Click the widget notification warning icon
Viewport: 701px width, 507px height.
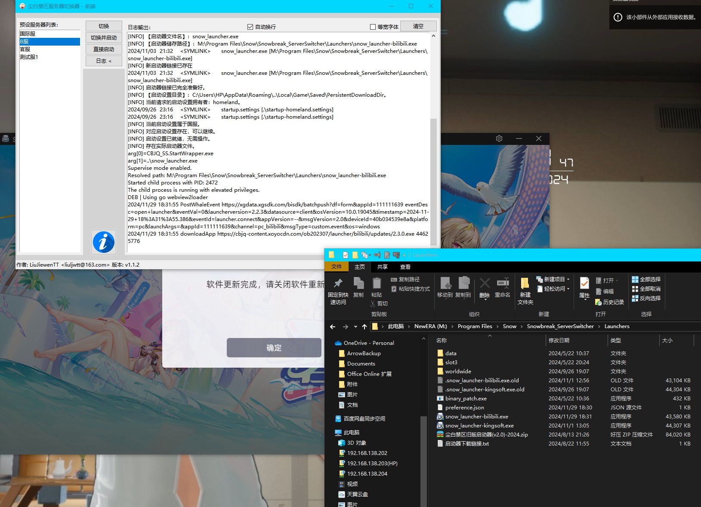click(618, 17)
